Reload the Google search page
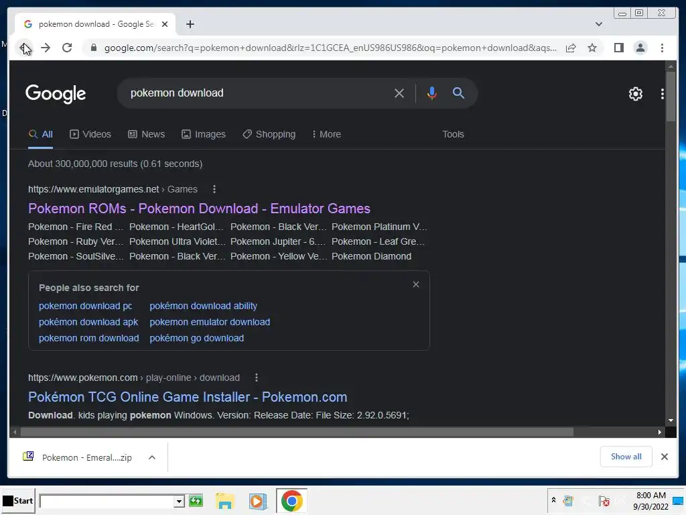Viewport: 686px width, 515px height. (x=67, y=48)
